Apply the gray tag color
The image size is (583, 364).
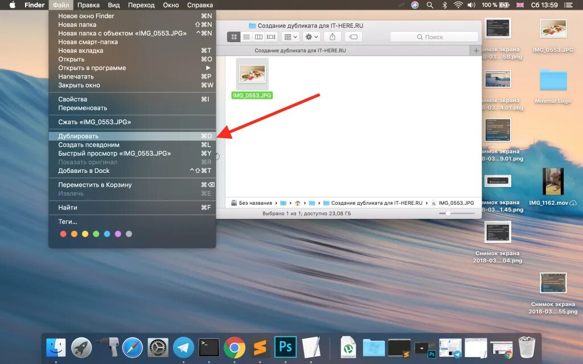tap(129, 234)
